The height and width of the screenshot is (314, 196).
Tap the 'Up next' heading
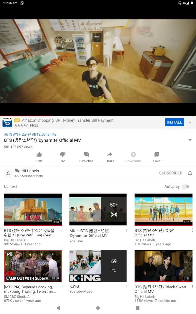[x=10, y=187]
